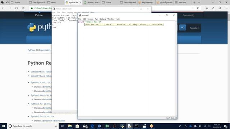The width and height of the screenshot is (230, 129).
Task: Click the browser Home icon
Action: point(23,8)
